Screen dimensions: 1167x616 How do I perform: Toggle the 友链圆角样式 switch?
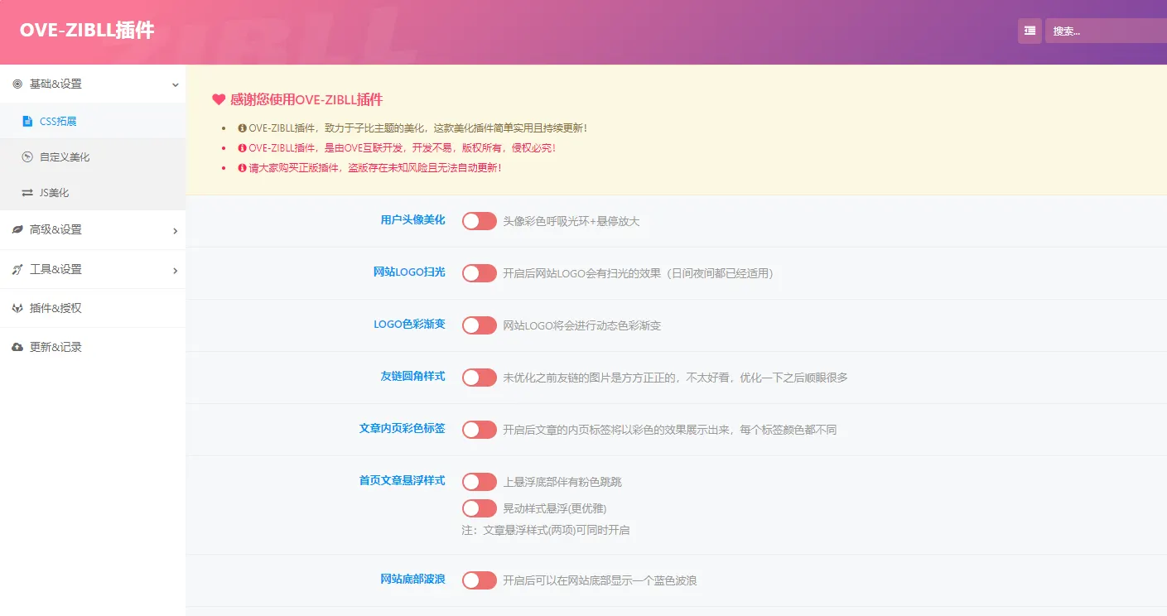[479, 378]
